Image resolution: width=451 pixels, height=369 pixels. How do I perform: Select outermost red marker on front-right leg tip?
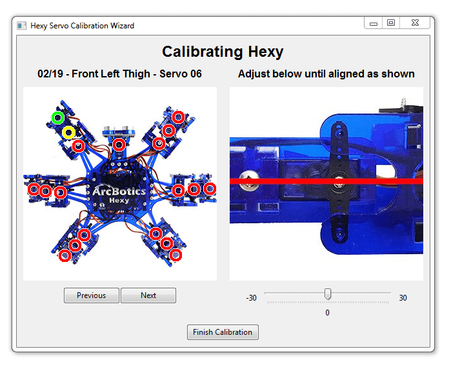(x=179, y=117)
